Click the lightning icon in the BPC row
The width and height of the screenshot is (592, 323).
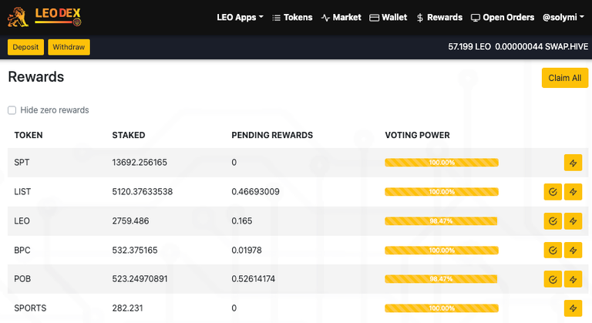[573, 250]
